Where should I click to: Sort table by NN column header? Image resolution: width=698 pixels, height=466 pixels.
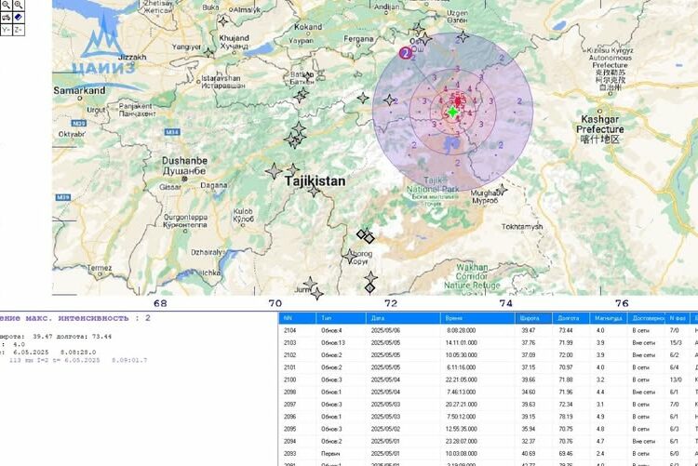pyautogui.click(x=289, y=317)
